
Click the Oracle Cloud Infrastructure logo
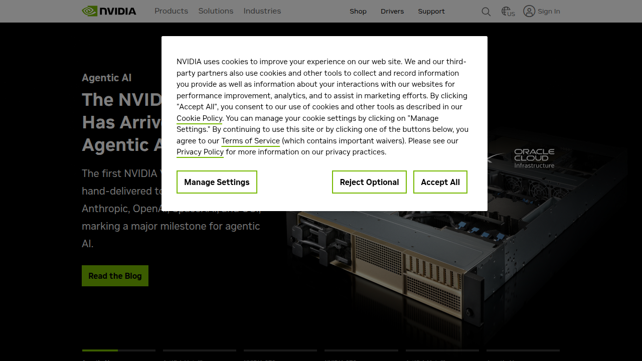point(534,158)
